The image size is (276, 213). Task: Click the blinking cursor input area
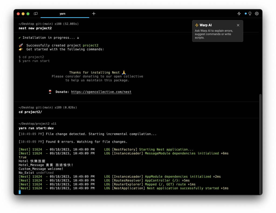coord(20,192)
